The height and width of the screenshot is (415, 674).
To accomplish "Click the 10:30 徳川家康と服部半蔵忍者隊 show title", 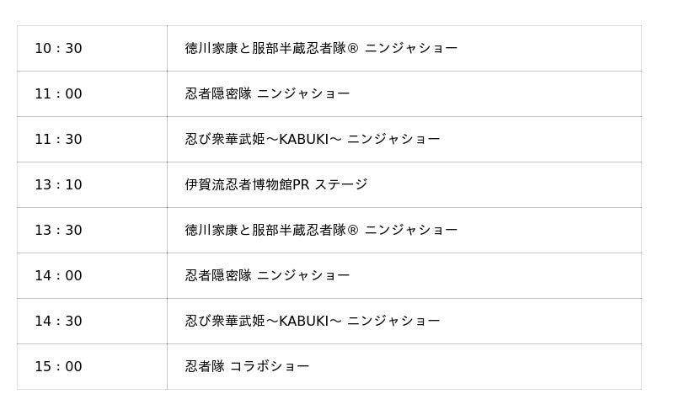I will 321,49.
